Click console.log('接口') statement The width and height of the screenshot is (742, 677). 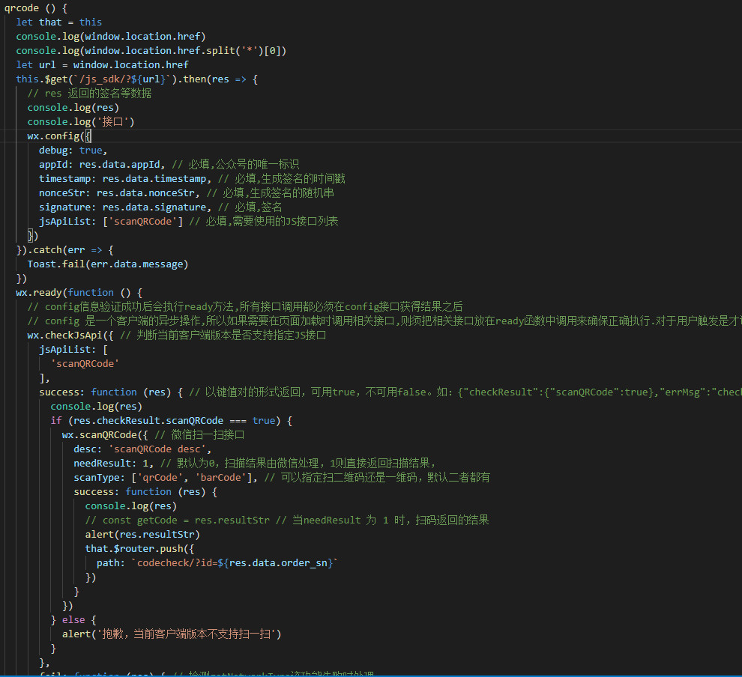point(81,121)
